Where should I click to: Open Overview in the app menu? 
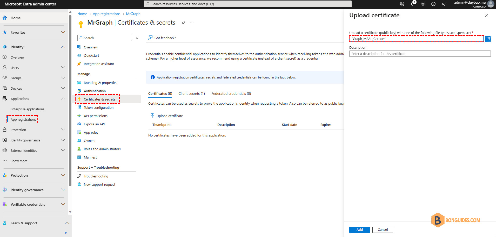click(x=91, y=47)
